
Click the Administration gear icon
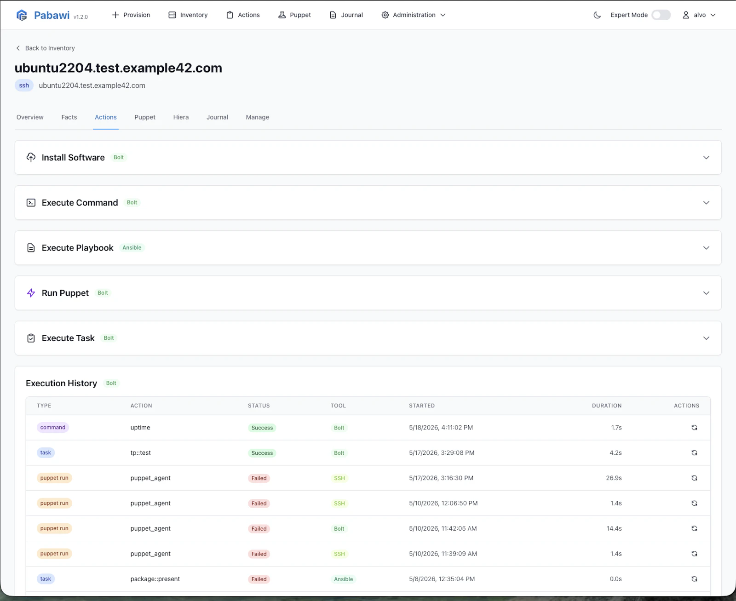coord(385,15)
